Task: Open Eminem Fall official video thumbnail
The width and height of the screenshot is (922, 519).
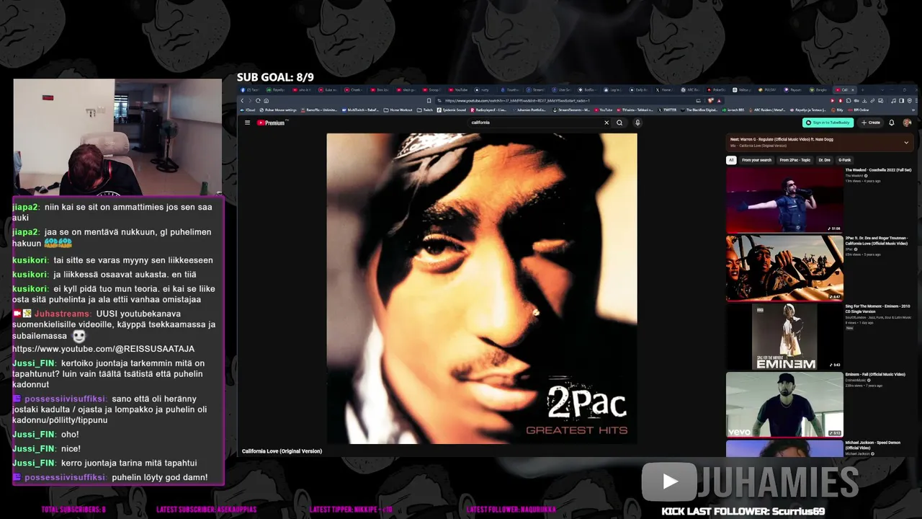Action: pos(784,404)
